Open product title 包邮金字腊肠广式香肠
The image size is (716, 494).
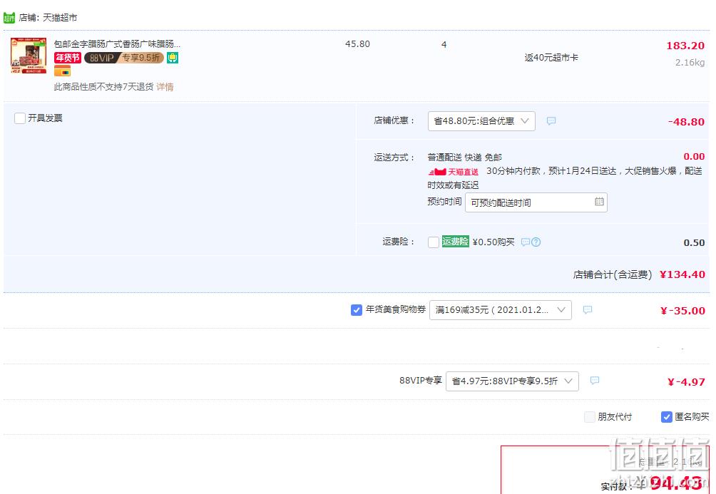(117, 43)
